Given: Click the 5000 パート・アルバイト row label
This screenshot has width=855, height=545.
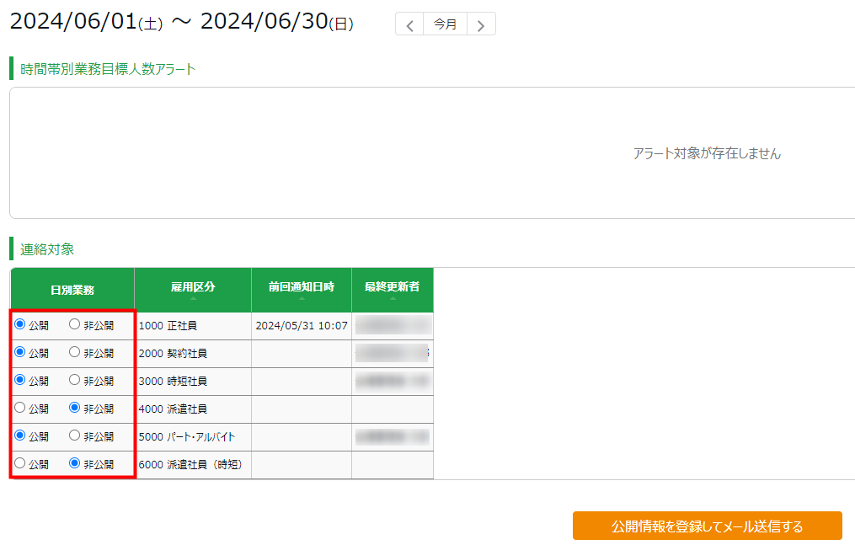Looking at the screenshot, I should pos(187,437).
